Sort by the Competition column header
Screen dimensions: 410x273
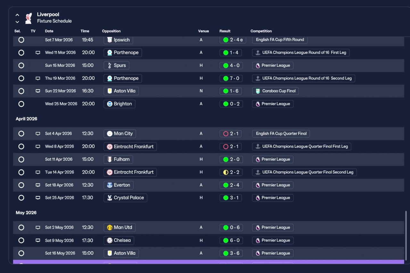point(261,31)
